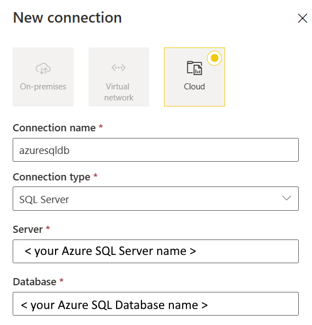This screenshot has width=312, height=325.
Task: Select the yellow radio indicator on Cloud
Action: point(215,58)
